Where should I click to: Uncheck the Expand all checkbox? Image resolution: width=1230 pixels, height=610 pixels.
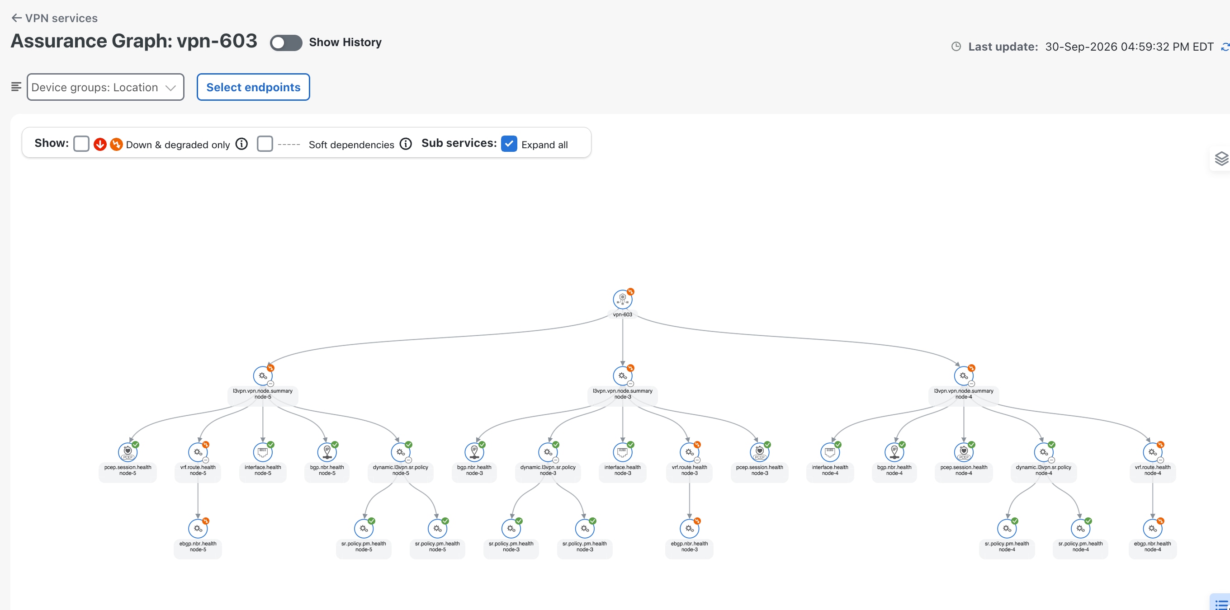coord(509,144)
